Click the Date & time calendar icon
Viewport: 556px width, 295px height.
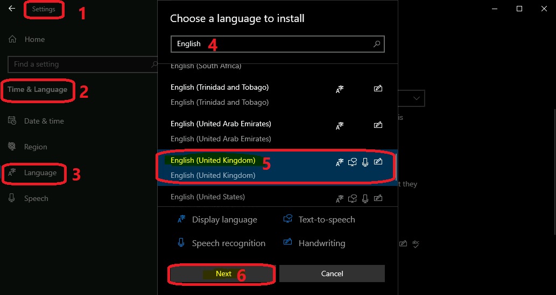[x=12, y=121]
